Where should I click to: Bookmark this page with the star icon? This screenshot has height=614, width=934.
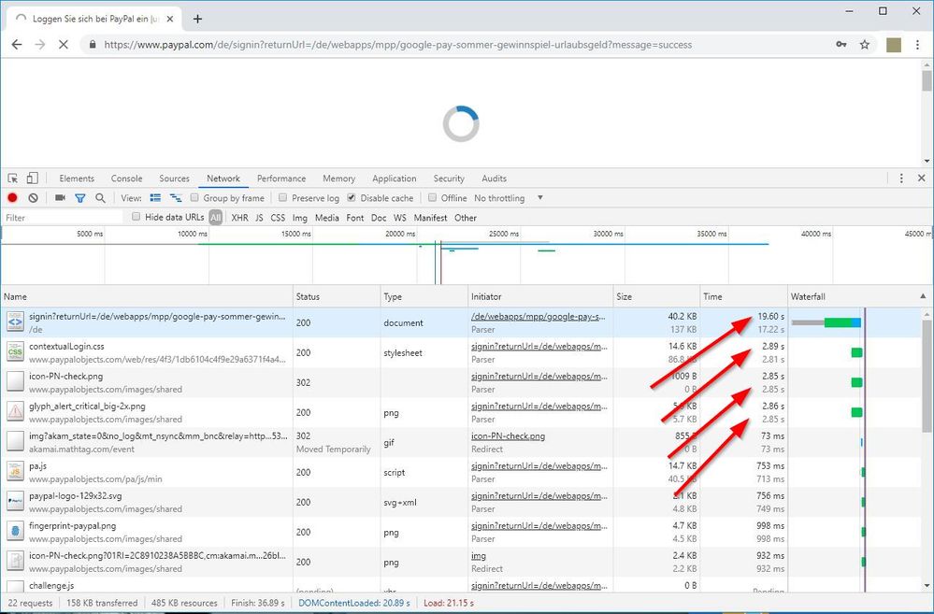pyautogui.click(x=865, y=44)
